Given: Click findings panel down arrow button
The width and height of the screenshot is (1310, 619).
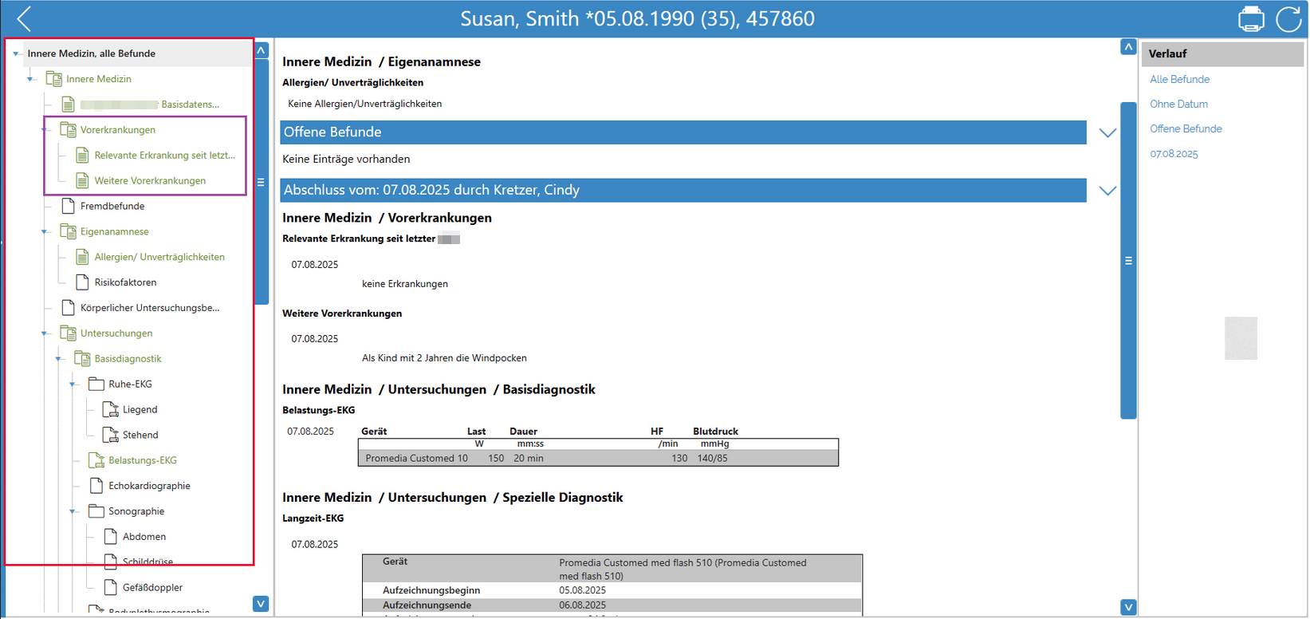Looking at the screenshot, I should pos(1128,607).
